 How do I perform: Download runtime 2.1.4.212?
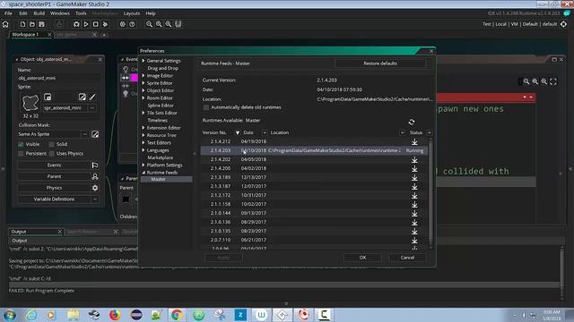point(414,141)
